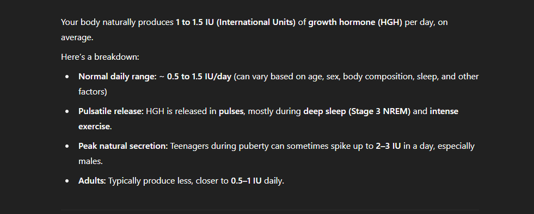Click the word 'average.' in the first paragraph

coord(77,37)
